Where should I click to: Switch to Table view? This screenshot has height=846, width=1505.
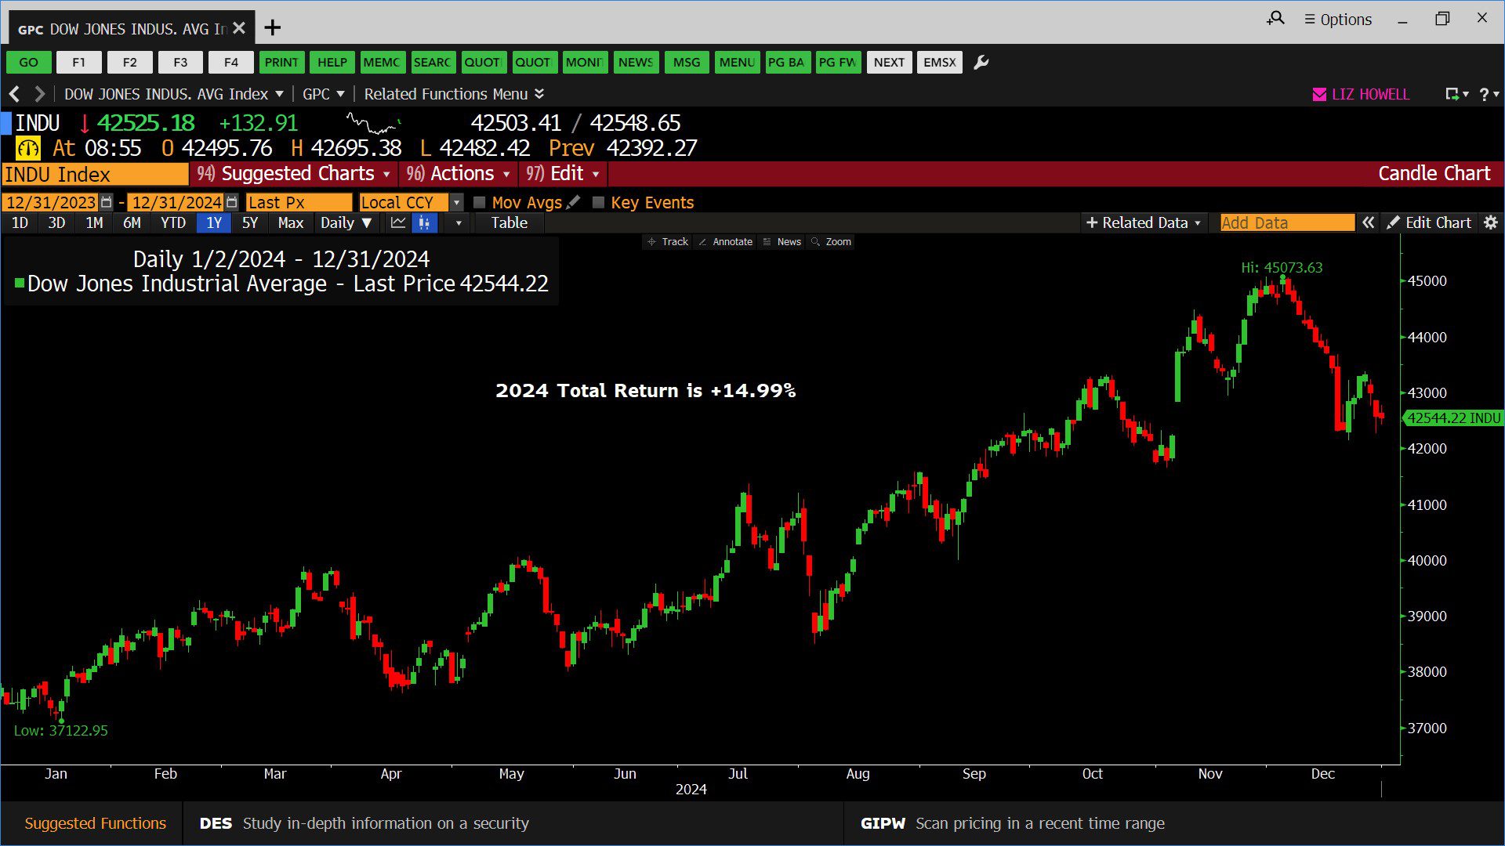pyautogui.click(x=510, y=223)
